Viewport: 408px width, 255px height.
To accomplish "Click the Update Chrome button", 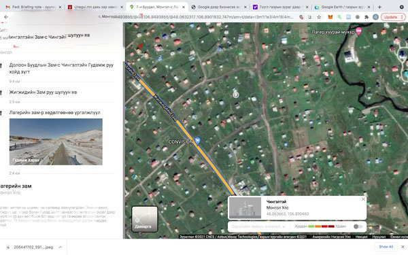I will pos(390,17).
